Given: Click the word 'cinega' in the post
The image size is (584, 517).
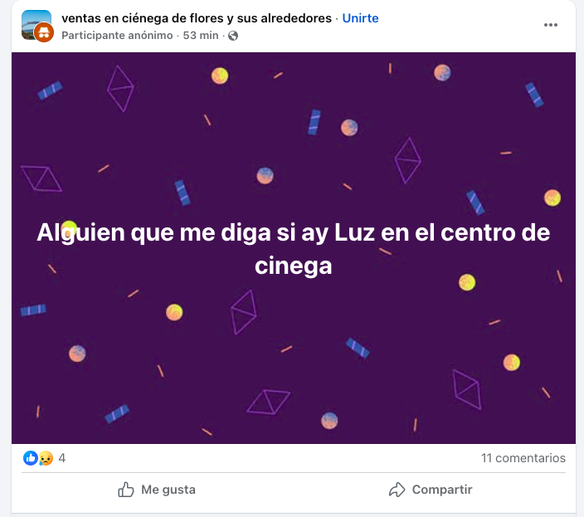Looking at the screenshot, I should pyautogui.click(x=294, y=266).
